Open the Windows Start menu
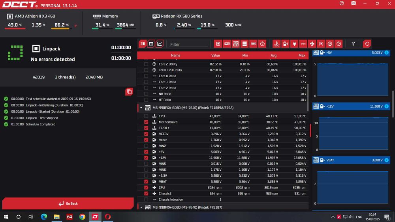395x222 pixels. click(6, 217)
